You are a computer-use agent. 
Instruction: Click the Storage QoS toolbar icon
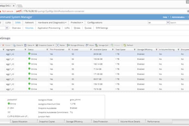tap(96, 45)
